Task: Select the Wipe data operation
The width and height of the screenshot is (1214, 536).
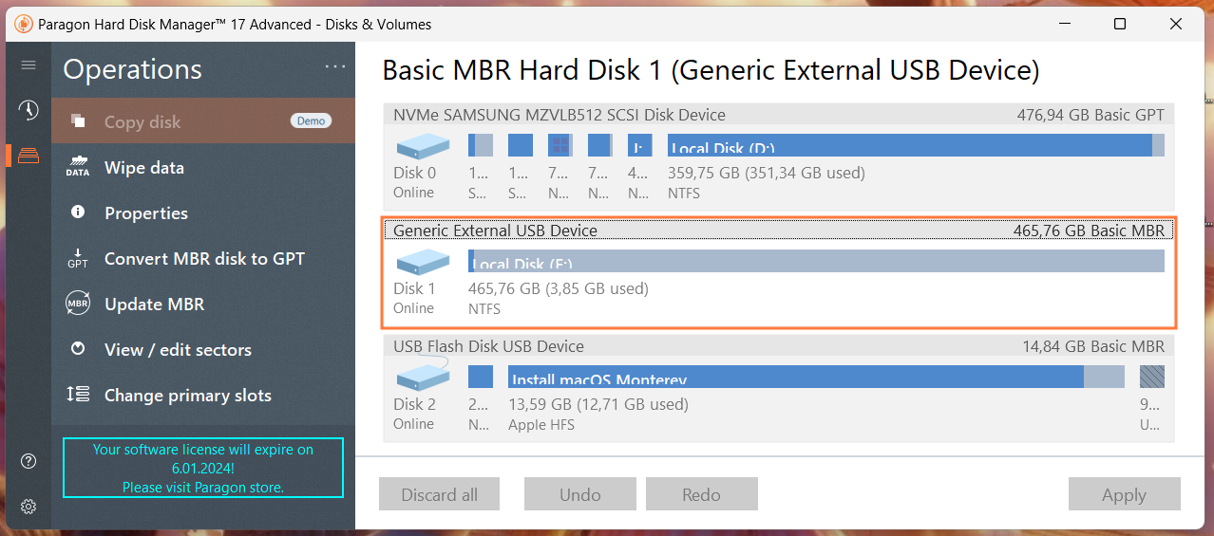Action: coord(144,168)
